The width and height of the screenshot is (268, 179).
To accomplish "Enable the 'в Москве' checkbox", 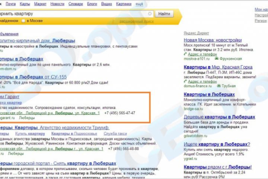I will 23,21.
